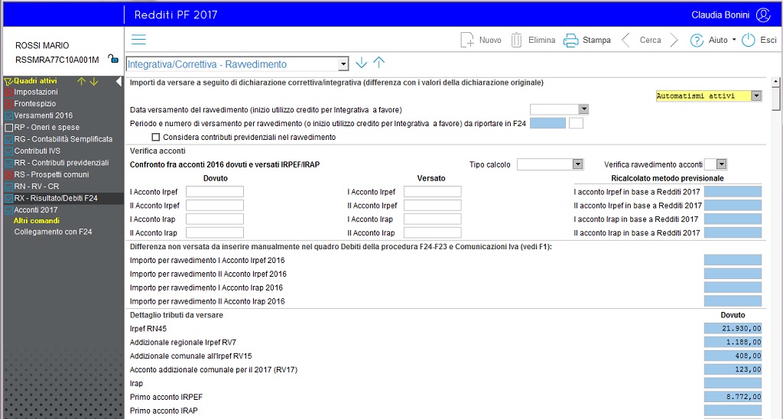Screen dimensions: 783x419
Task: Open the Verifica ravvedimento acconti dropdown
Action: click(722, 164)
